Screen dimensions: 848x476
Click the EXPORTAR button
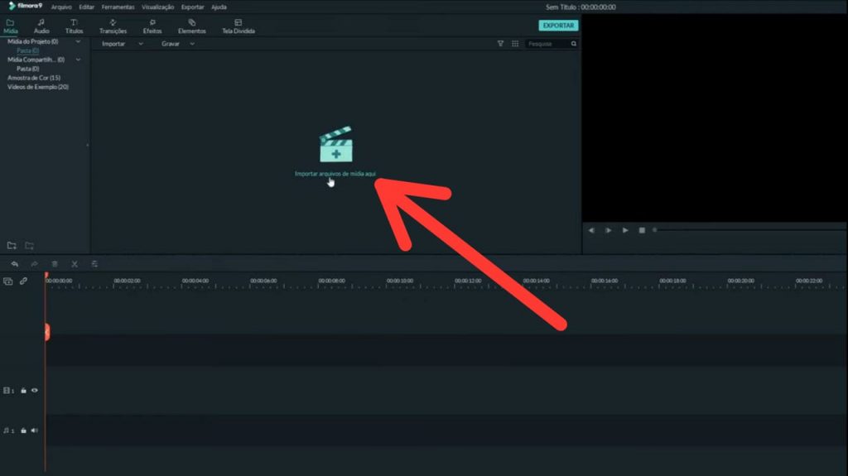click(x=558, y=26)
